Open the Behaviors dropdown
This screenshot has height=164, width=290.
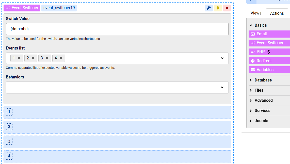point(222,87)
